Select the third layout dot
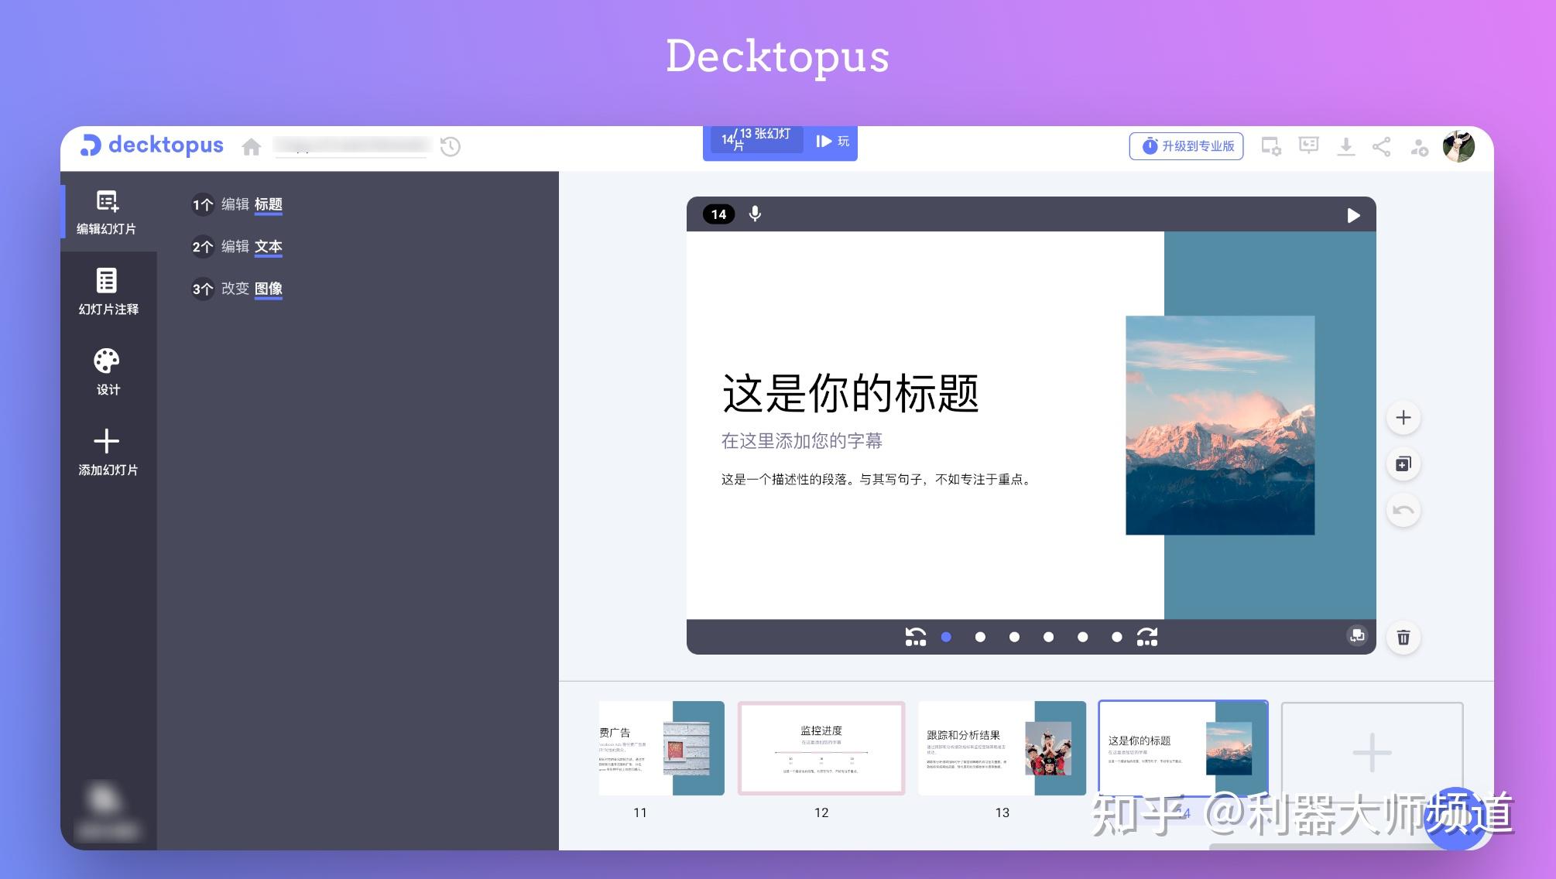 (x=1014, y=637)
